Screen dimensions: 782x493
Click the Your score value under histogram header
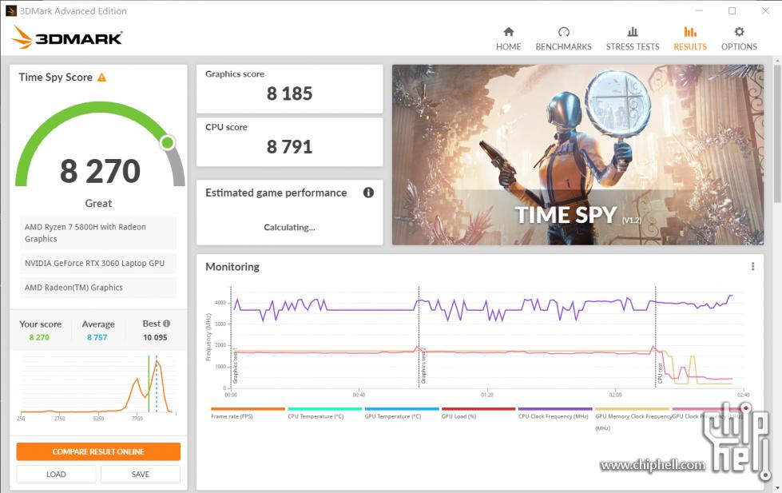[39, 337]
